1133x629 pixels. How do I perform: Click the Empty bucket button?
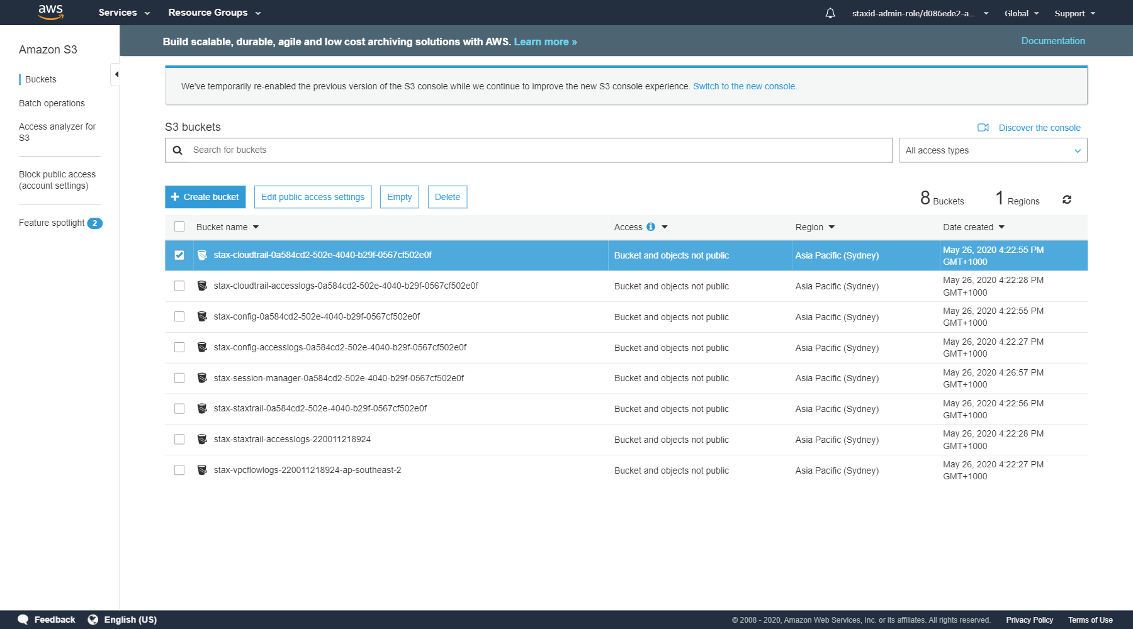click(399, 197)
